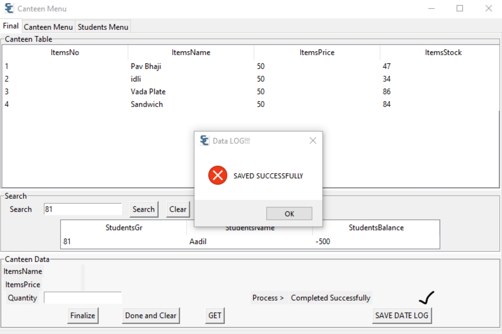Click the Done and Clear button
The width and height of the screenshot is (502, 334).
(151, 315)
